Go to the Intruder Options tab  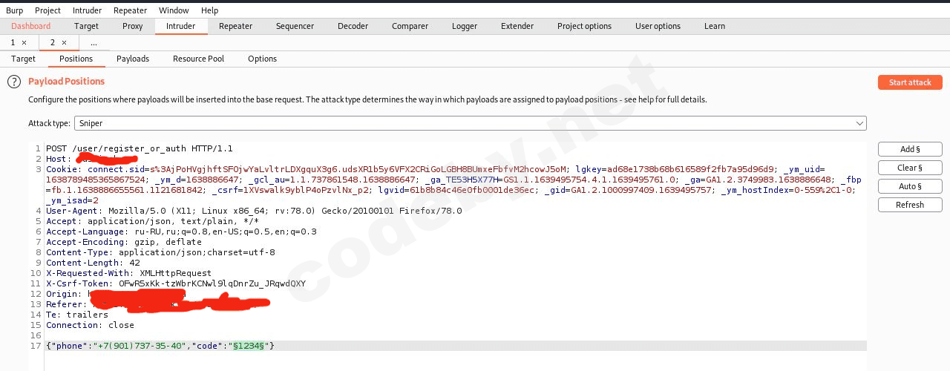[262, 59]
